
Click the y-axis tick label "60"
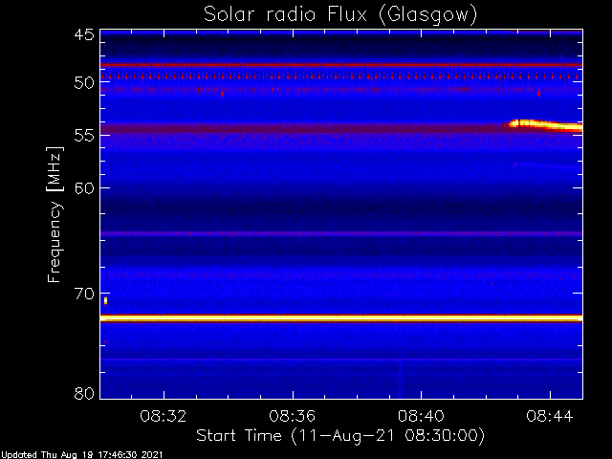coord(84,188)
